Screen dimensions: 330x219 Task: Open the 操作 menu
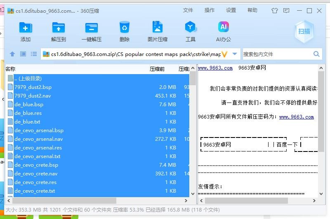coord(210,10)
